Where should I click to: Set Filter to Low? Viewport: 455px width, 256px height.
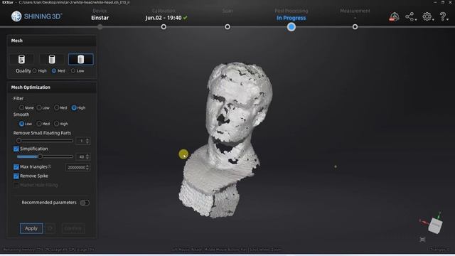39,107
